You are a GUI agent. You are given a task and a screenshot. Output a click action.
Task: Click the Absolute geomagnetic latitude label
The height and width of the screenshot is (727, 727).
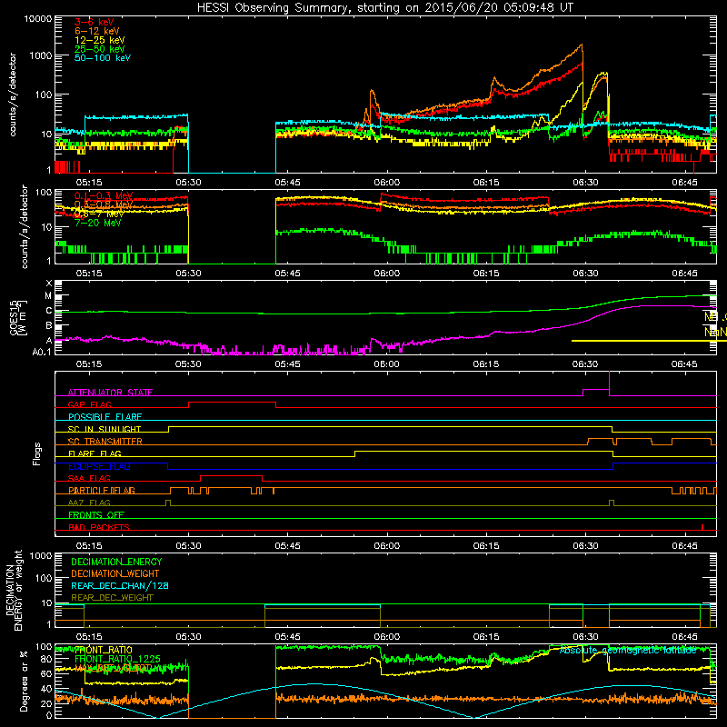[628, 650]
